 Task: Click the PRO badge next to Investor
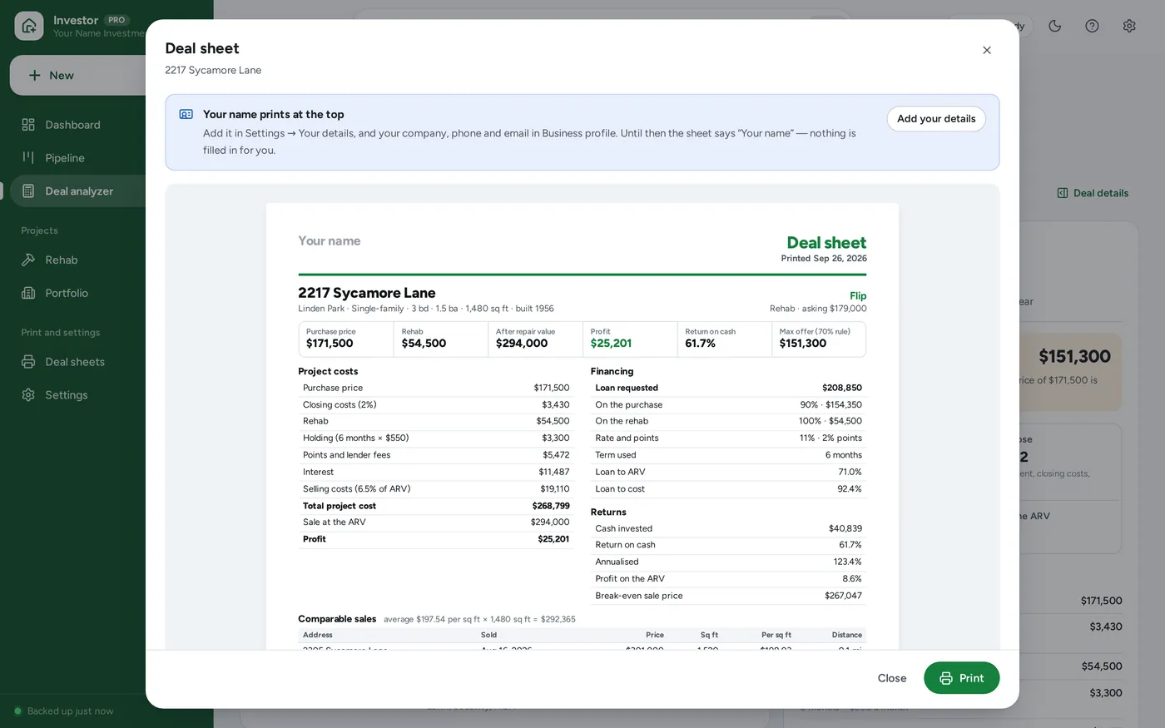116,20
